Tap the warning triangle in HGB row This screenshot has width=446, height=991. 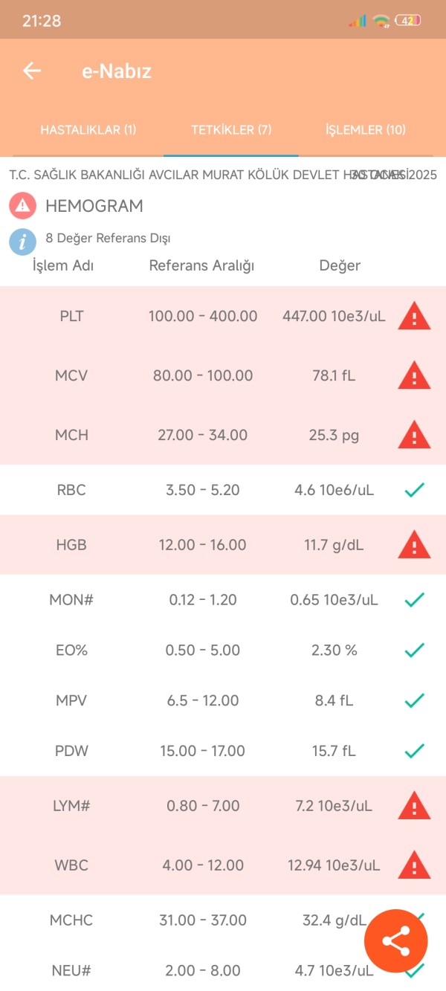coord(414,545)
